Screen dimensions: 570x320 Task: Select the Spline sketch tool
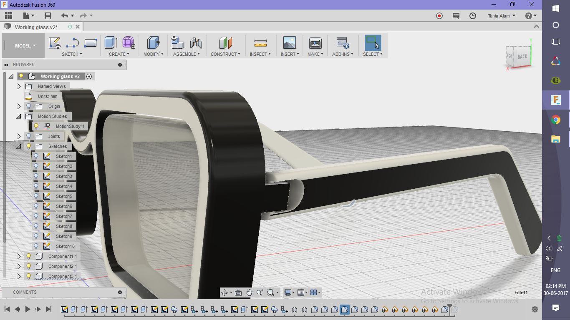click(x=73, y=43)
